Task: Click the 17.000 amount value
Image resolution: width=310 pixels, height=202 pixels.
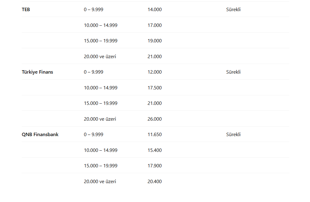Action: tap(155, 25)
